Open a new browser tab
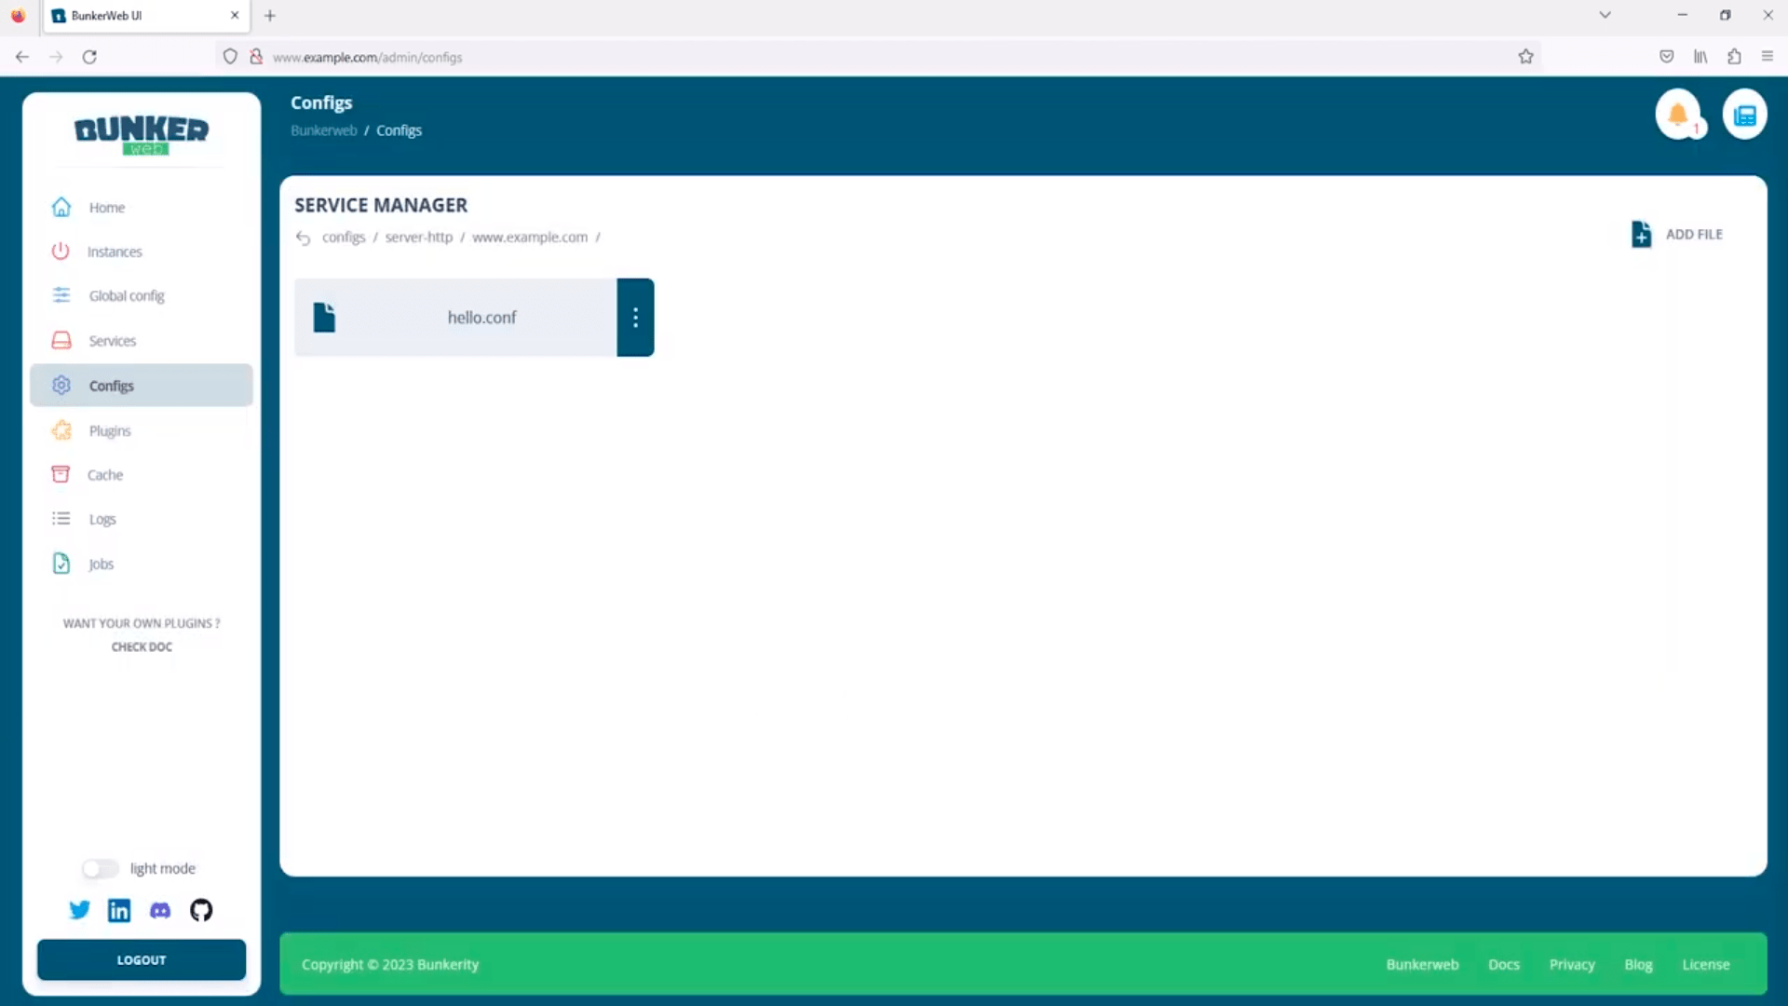This screenshot has width=1788, height=1006. pyautogui.click(x=270, y=16)
